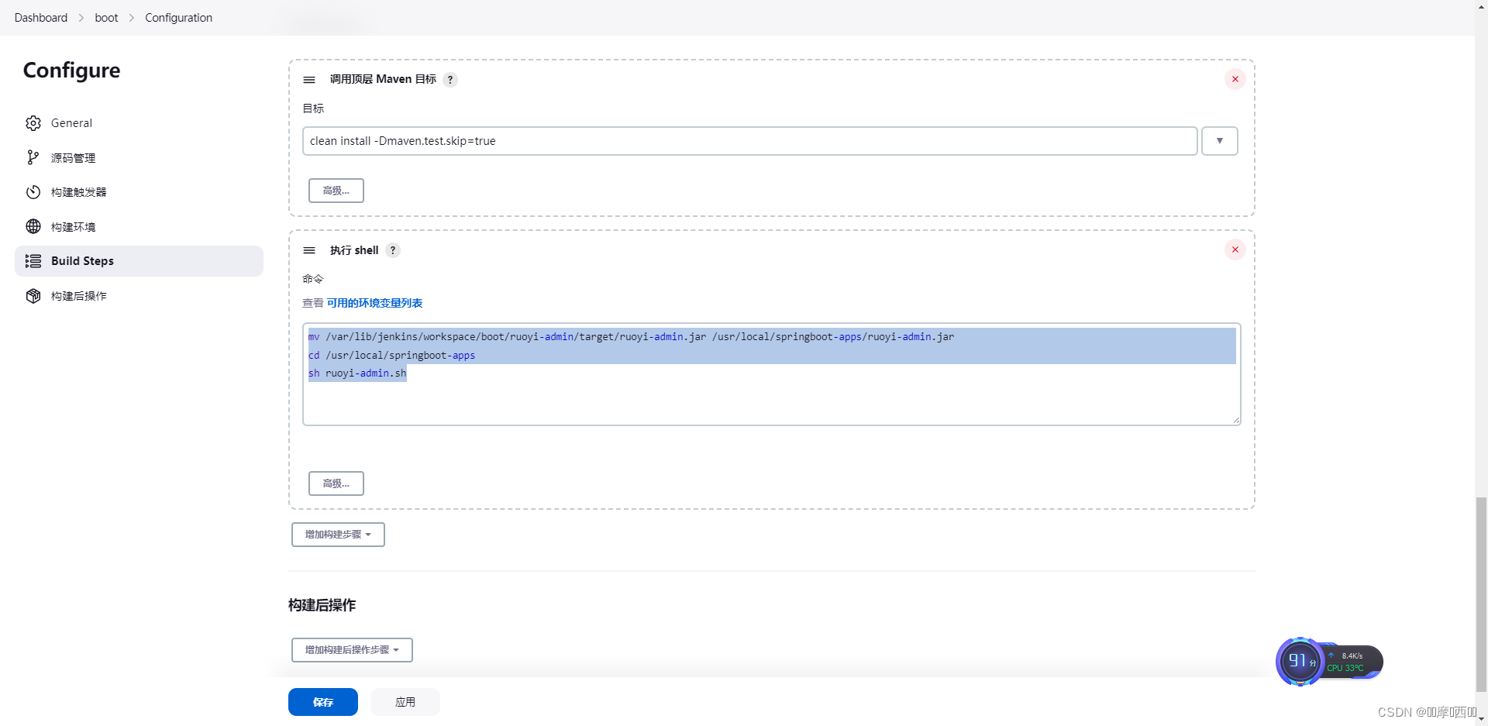The width and height of the screenshot is (1488, 726).
Task: Select General in the sidebar
Action: (x=139, y=123)
